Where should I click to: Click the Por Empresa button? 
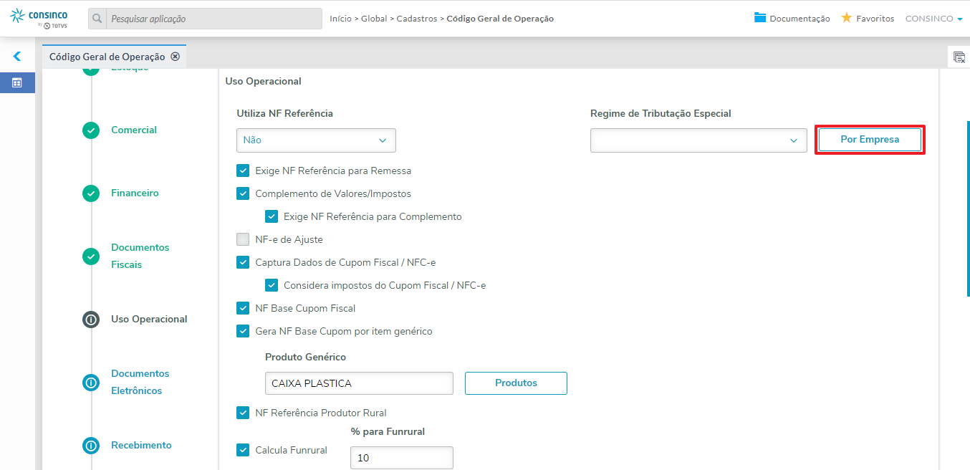pyautogui.click(x=870, y=140)
